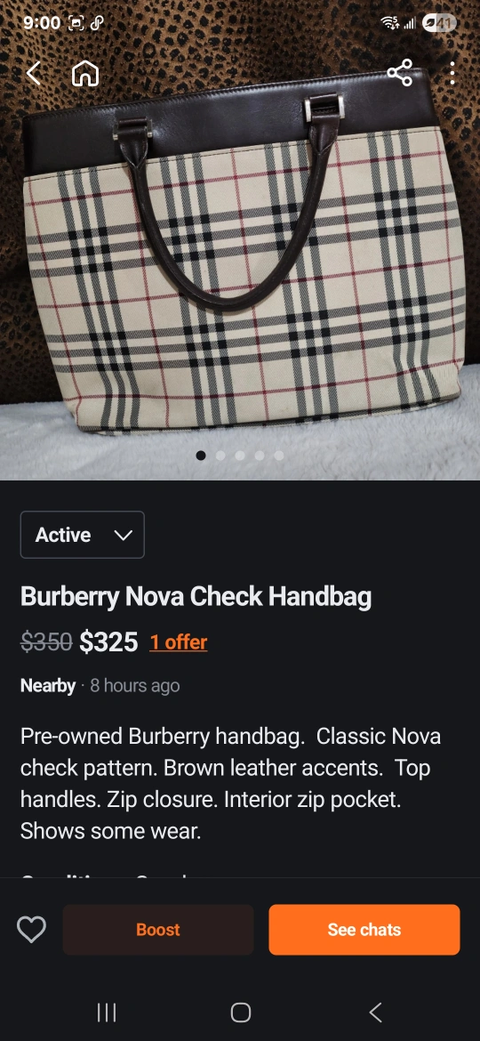Image resolution: width=480 pixels, height=1041 pixels.
Task: Tap the listing description text
Action: click(231, 783)
